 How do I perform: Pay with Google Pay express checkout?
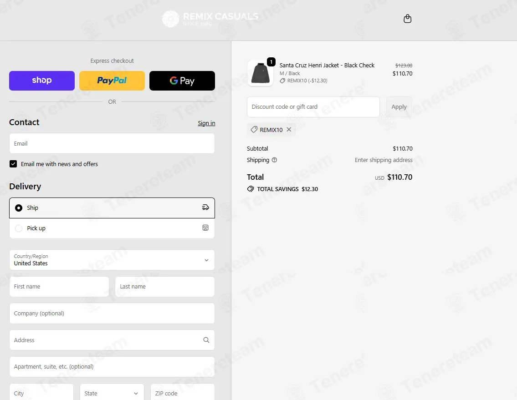[x=182, y=81]
